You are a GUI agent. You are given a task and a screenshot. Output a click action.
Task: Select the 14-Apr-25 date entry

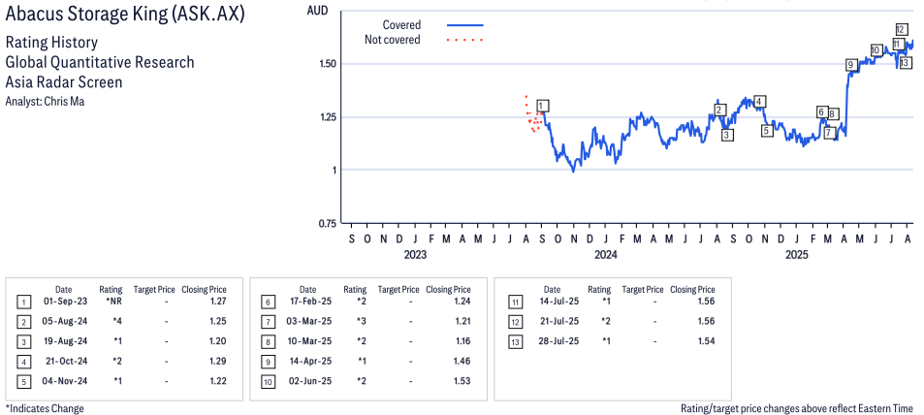307,361
